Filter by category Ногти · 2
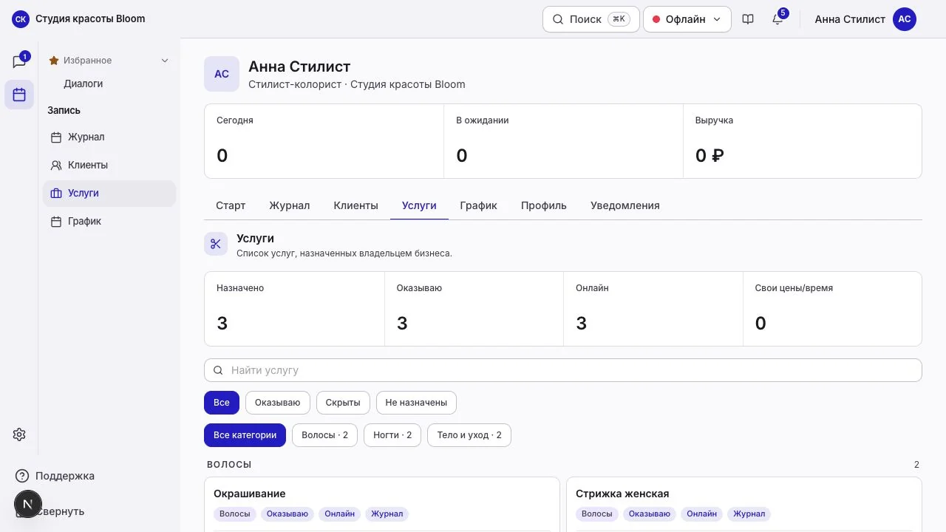 [x=392, y=435]
